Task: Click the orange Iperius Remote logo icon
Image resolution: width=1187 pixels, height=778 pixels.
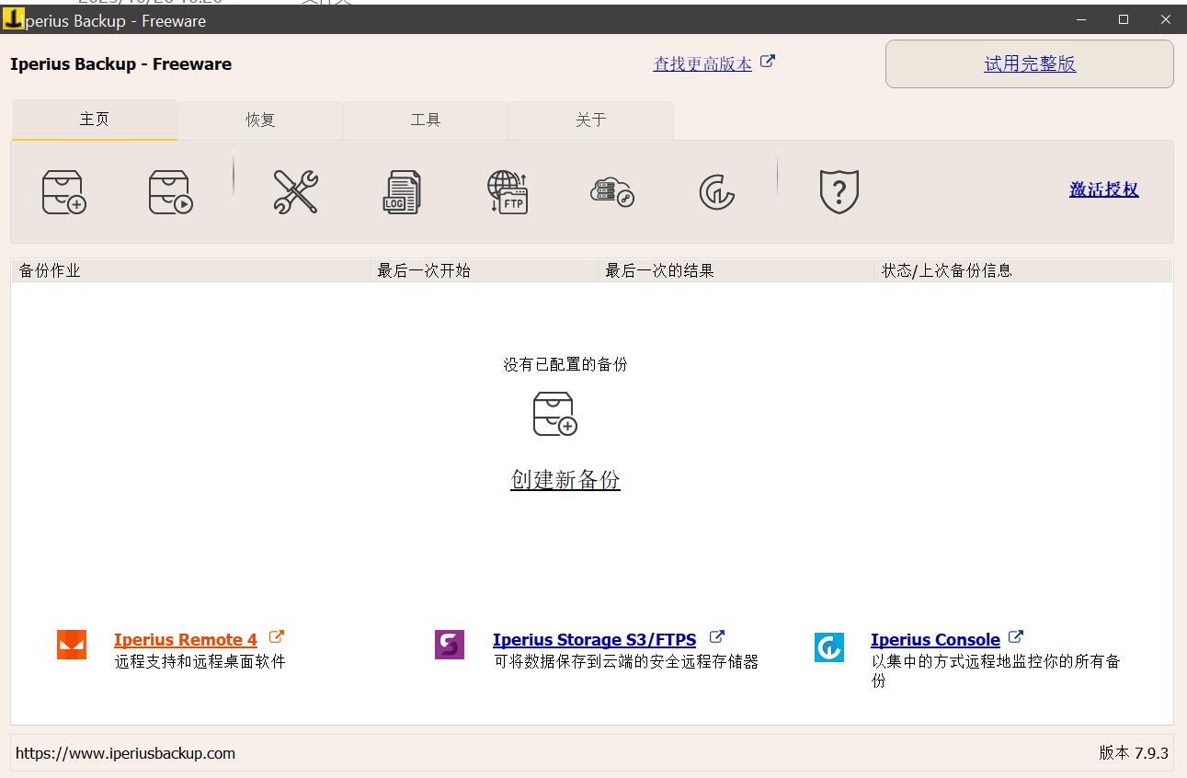Action: [72, 645]
